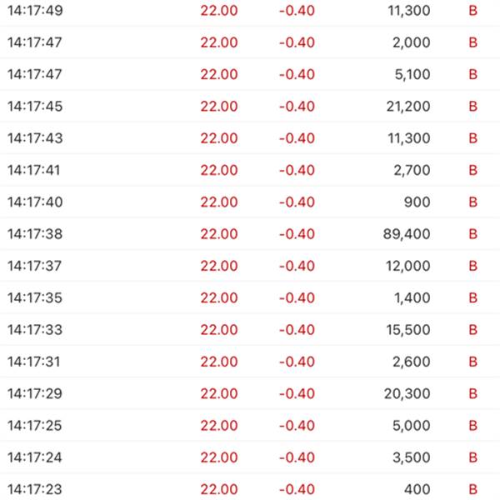Select the 21,200 volume cell
Screen dimensions: 500x500
(x=408, y=107)
